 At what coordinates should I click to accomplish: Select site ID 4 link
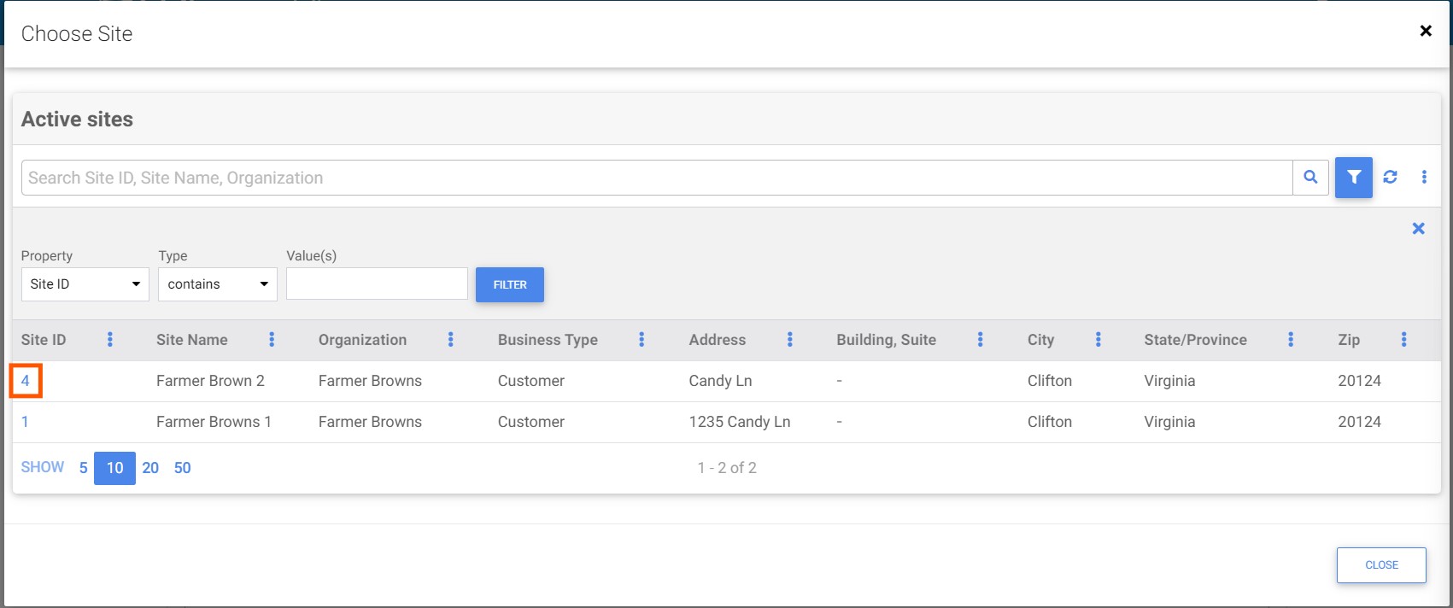[26, 381]
